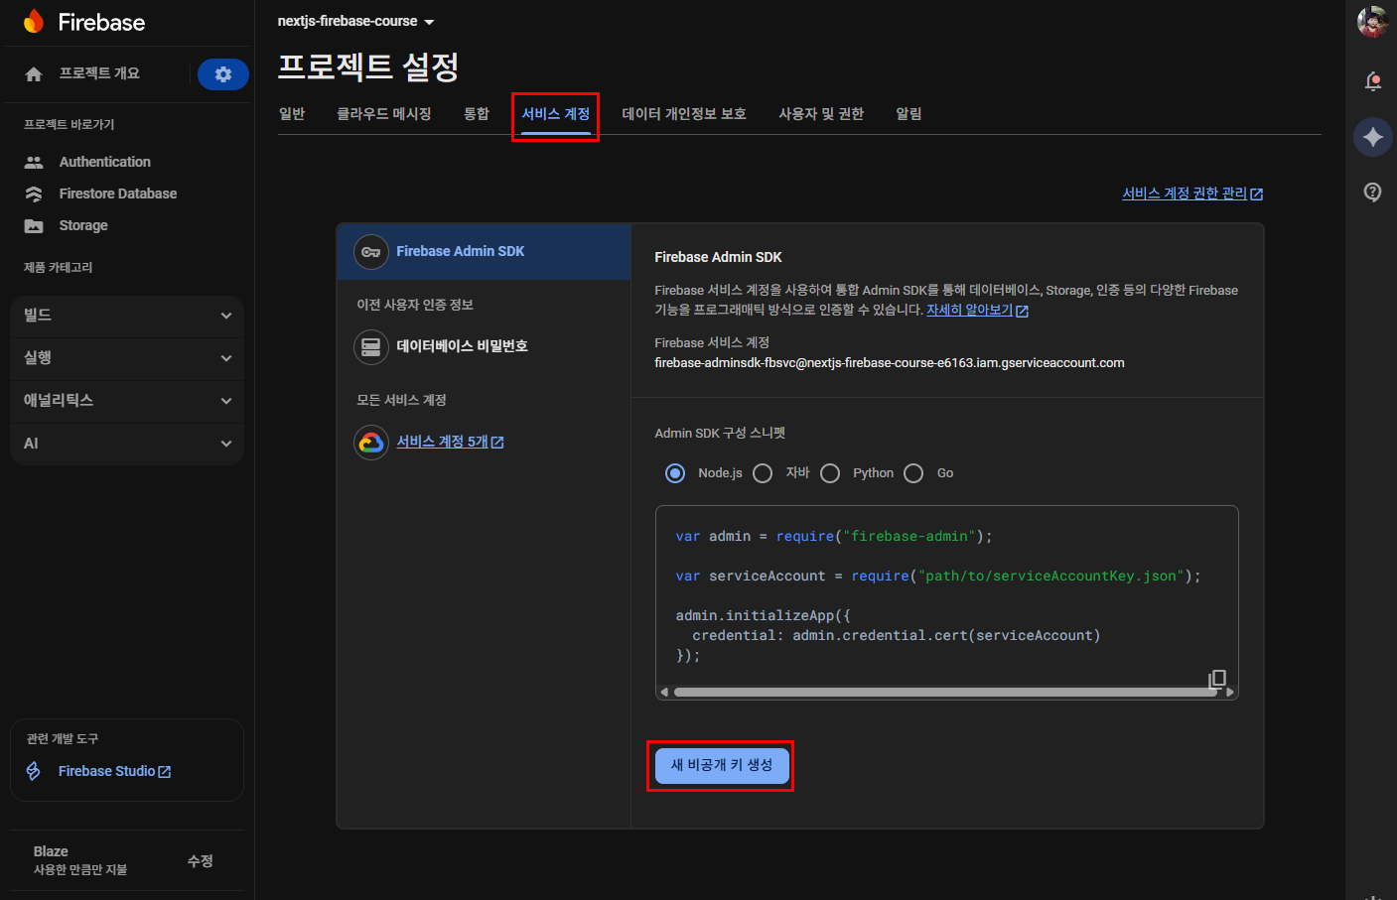Click the Firebase flame logo
This screenshot has height=900, width=1397.
34,22
